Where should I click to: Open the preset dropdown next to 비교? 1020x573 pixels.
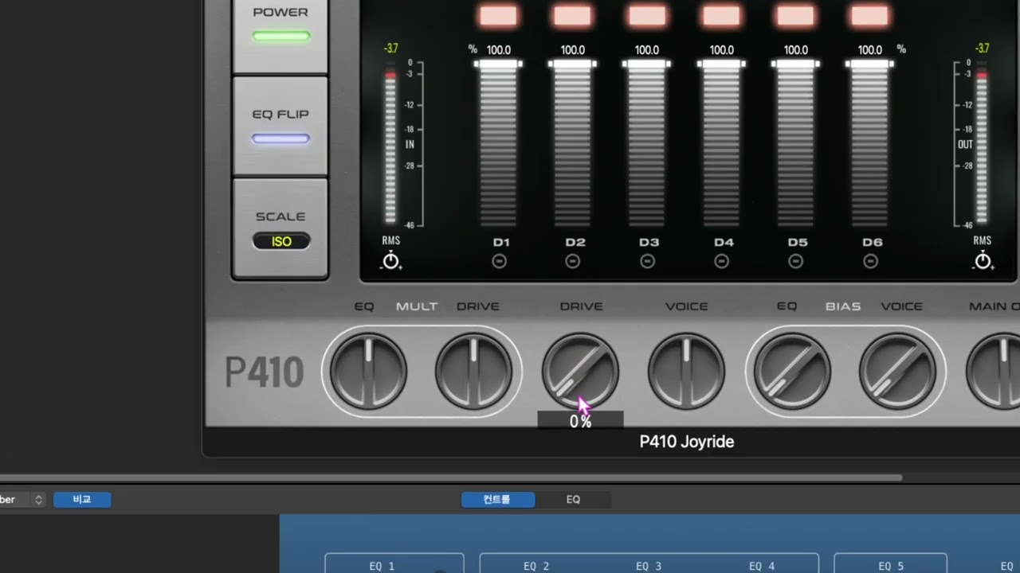pyautogui.click(x=22, y=500)
